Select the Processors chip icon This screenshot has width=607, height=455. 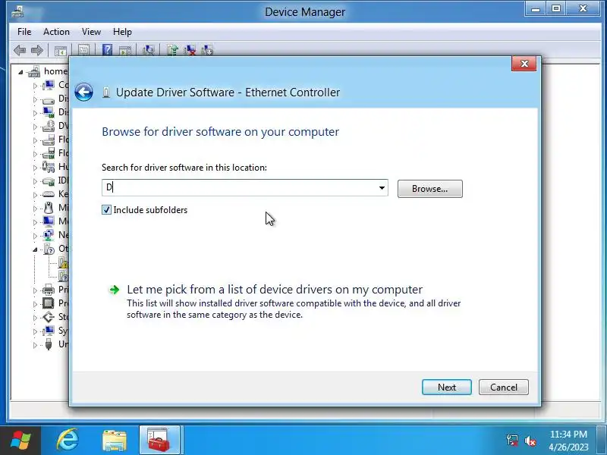click(x=49, y=303)
